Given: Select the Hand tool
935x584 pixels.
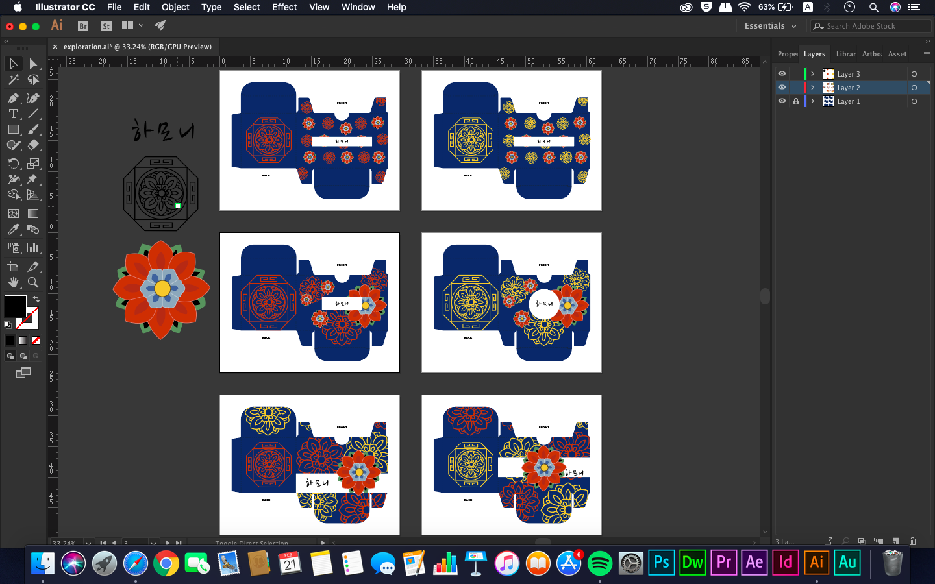Looking at the screenshot, I should click(x=13, y=282).
